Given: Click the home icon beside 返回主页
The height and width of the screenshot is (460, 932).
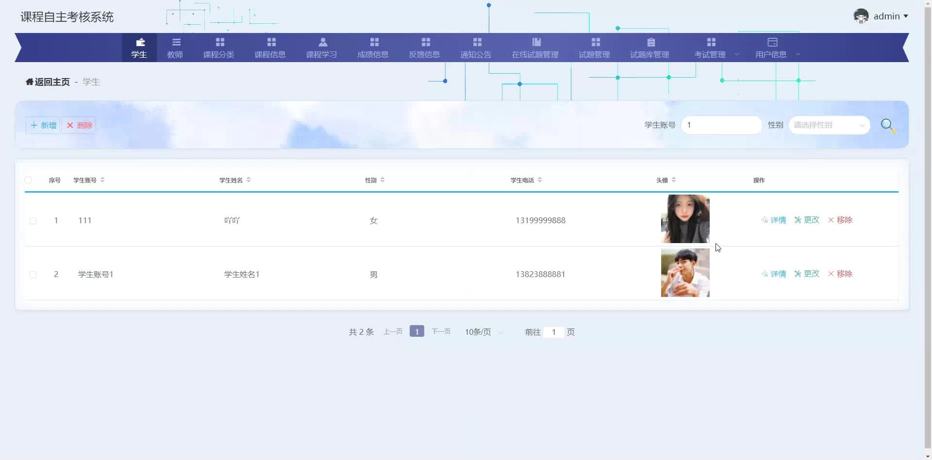Looking at the screenshot, I should coord(30,82).
